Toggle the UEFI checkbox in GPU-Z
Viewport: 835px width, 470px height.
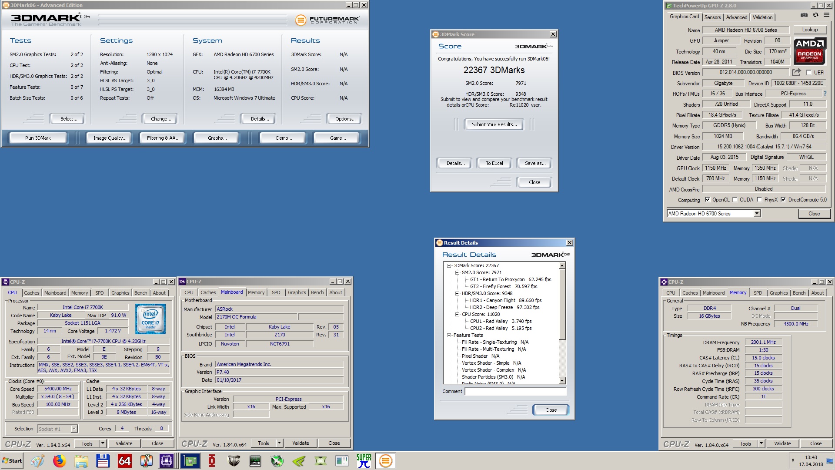(809, 73)
